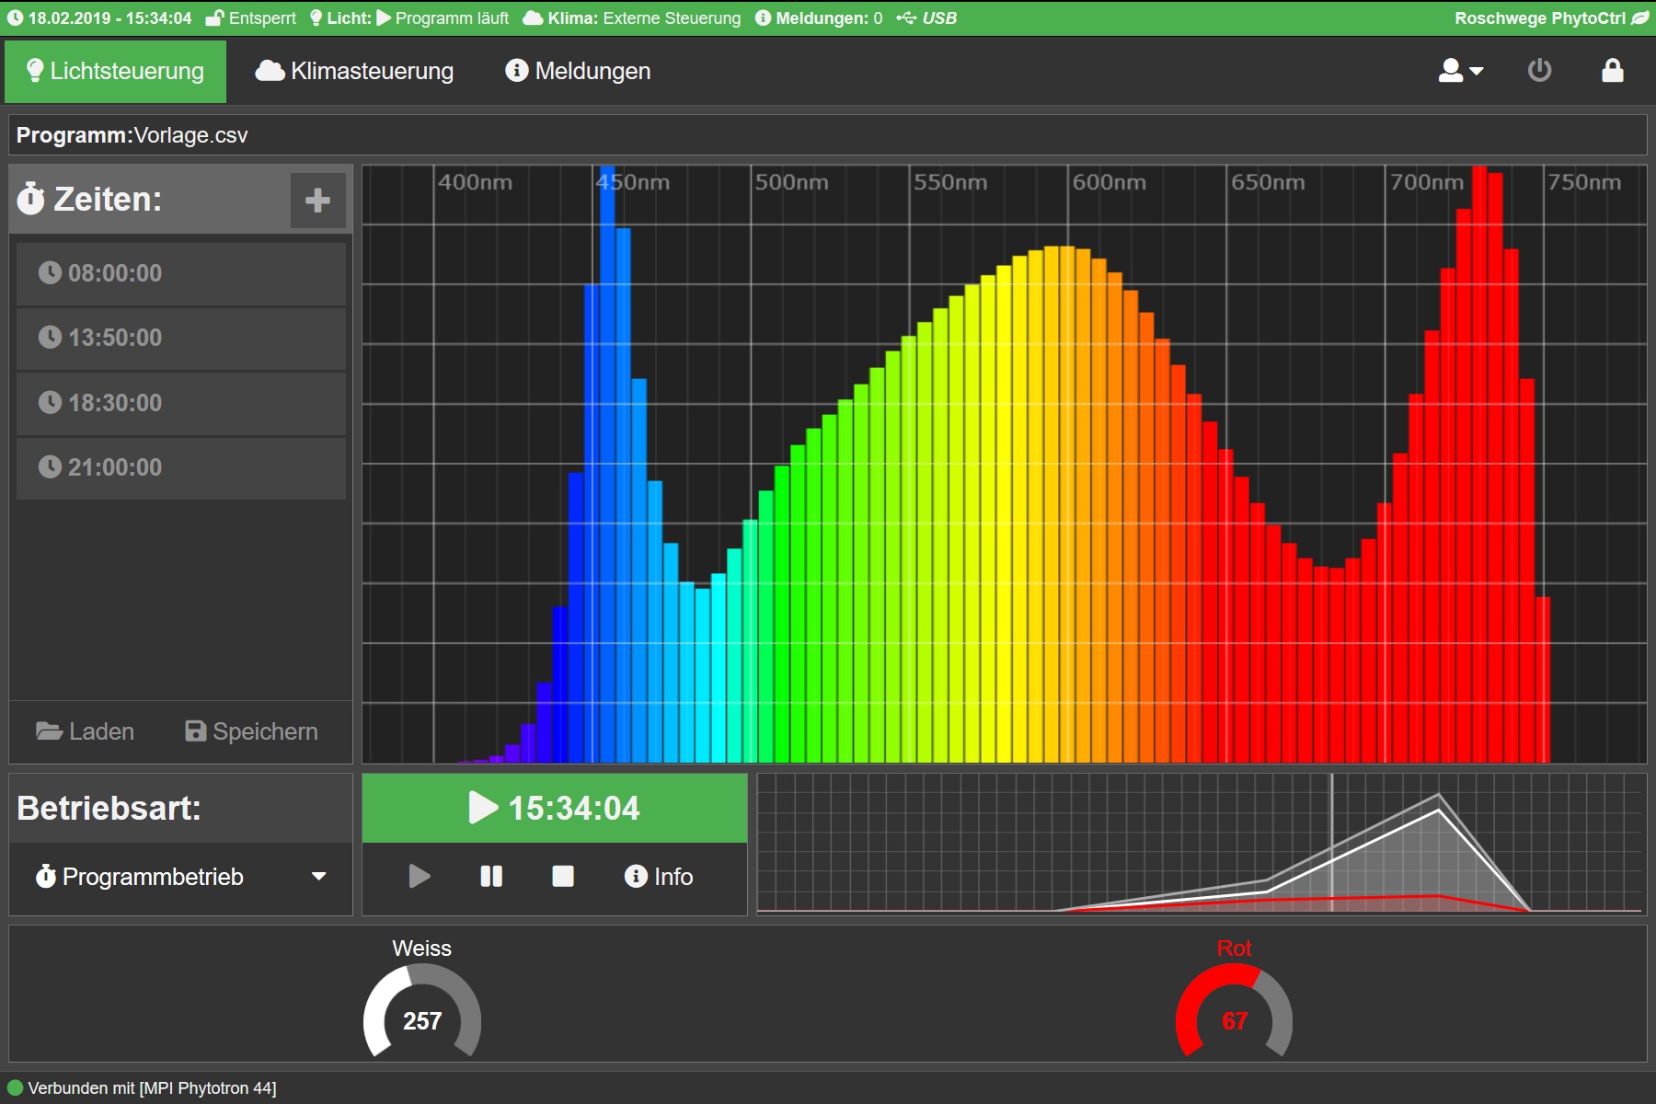Open the Meldungen tab

coord(578,71)
